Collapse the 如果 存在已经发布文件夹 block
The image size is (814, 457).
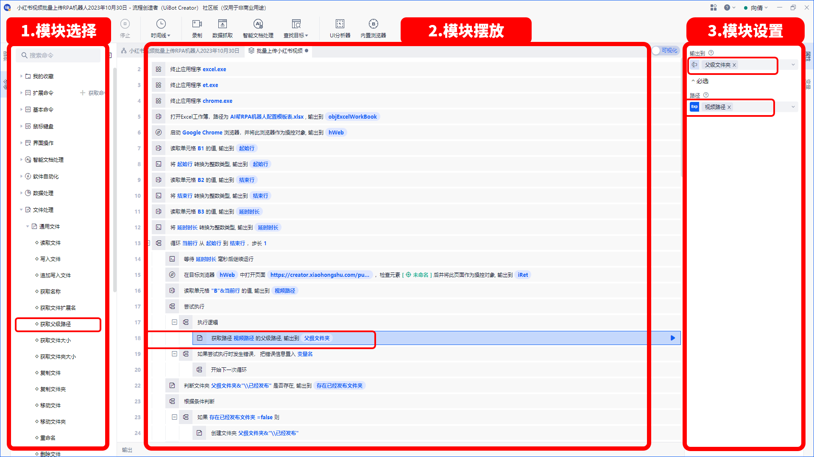[174, 417]
